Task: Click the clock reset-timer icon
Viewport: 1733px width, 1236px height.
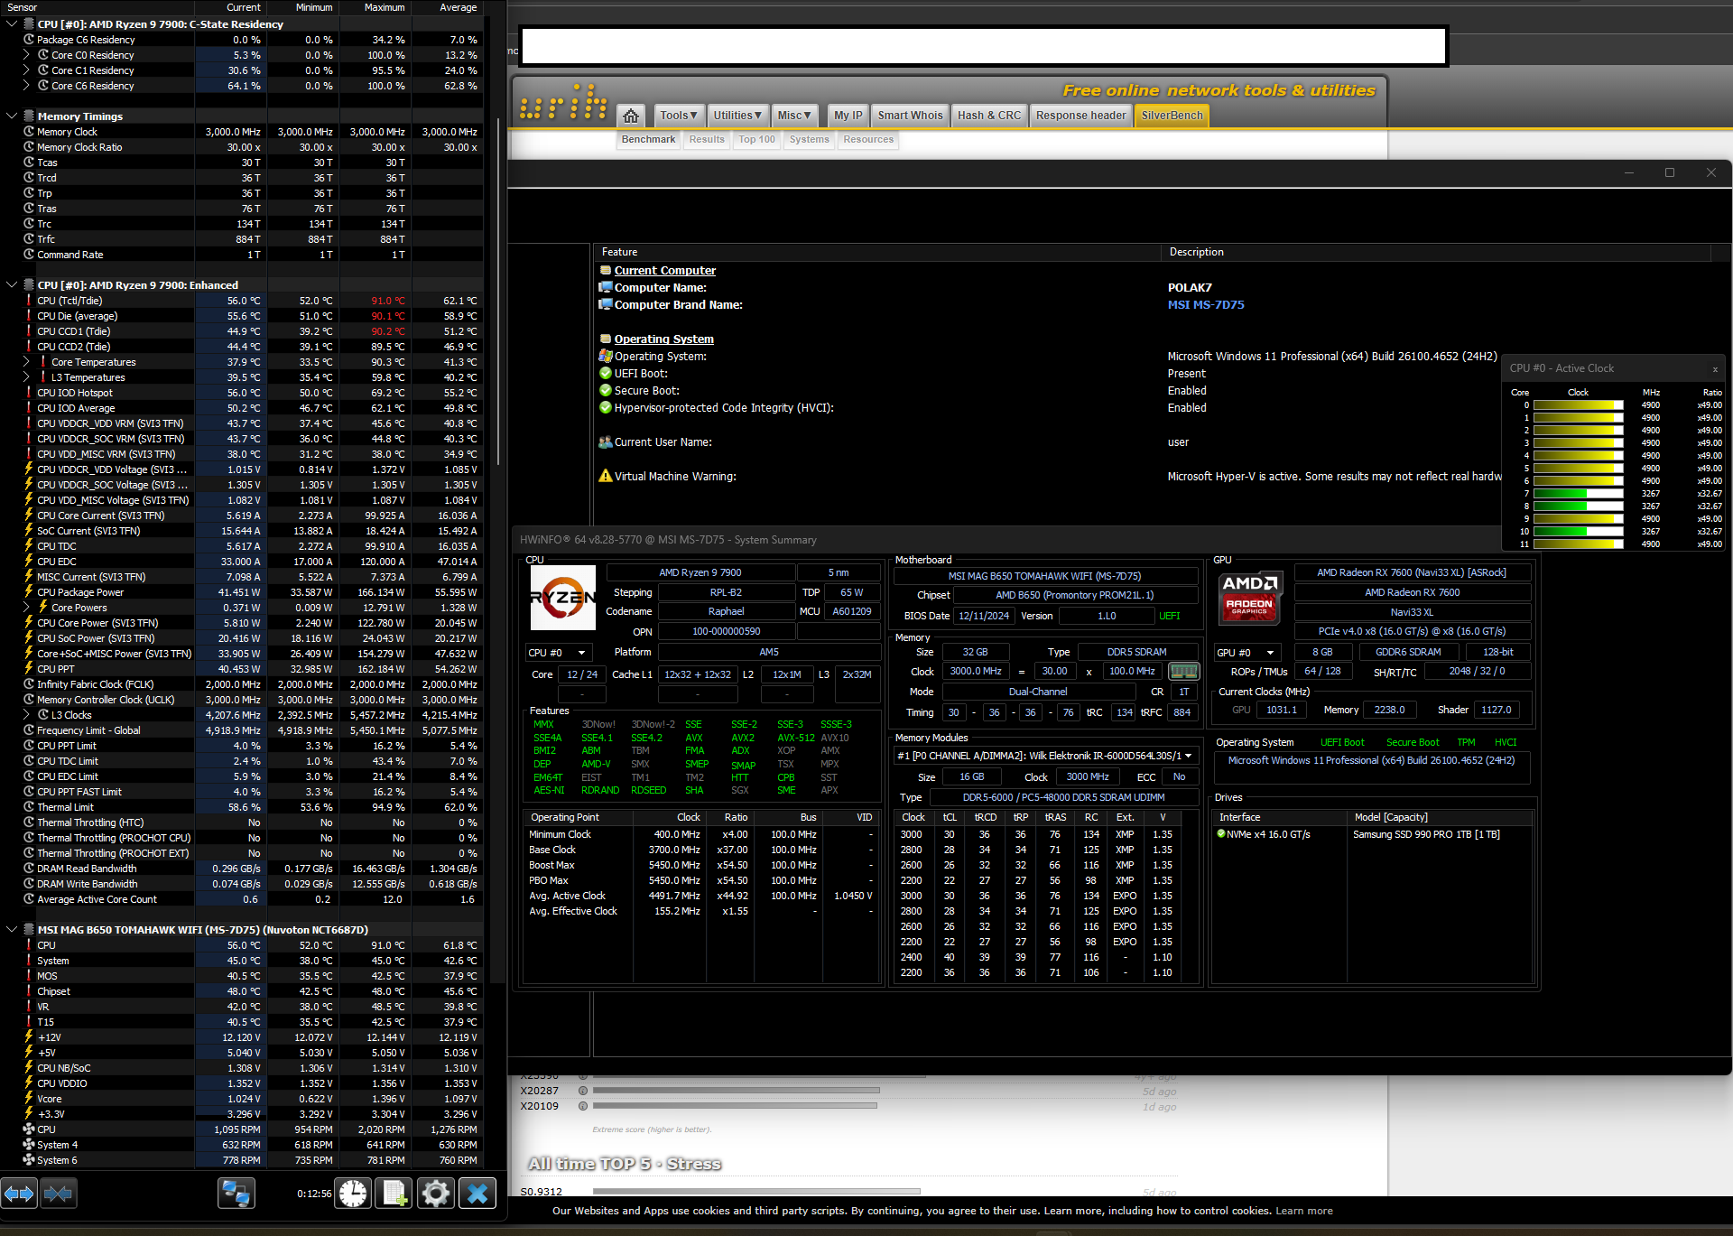Action: [353, 1194]
